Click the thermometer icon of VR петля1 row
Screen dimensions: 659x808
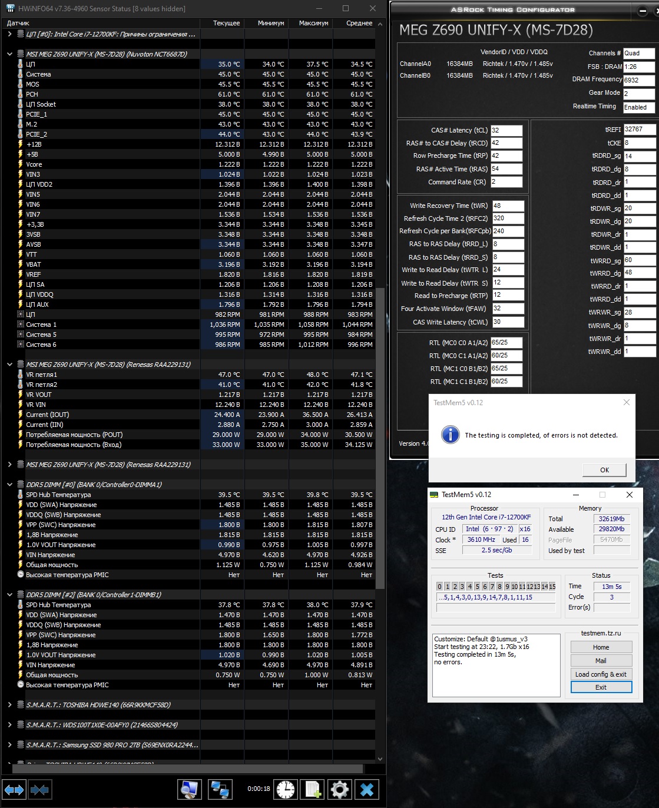click(21, 375)
